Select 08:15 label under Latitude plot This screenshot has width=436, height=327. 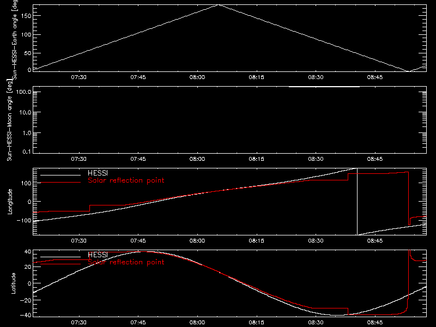point(256,323)
